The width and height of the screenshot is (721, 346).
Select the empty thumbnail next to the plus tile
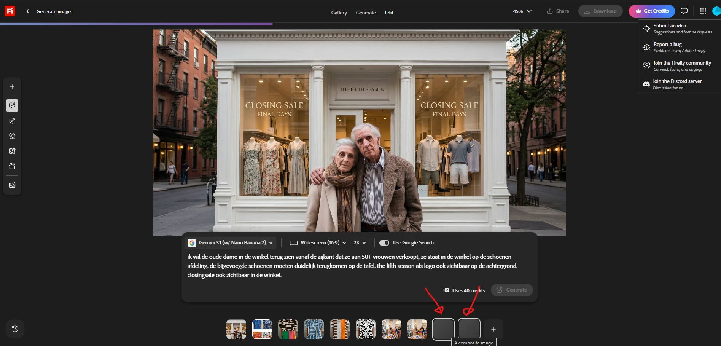click(469, 329)
